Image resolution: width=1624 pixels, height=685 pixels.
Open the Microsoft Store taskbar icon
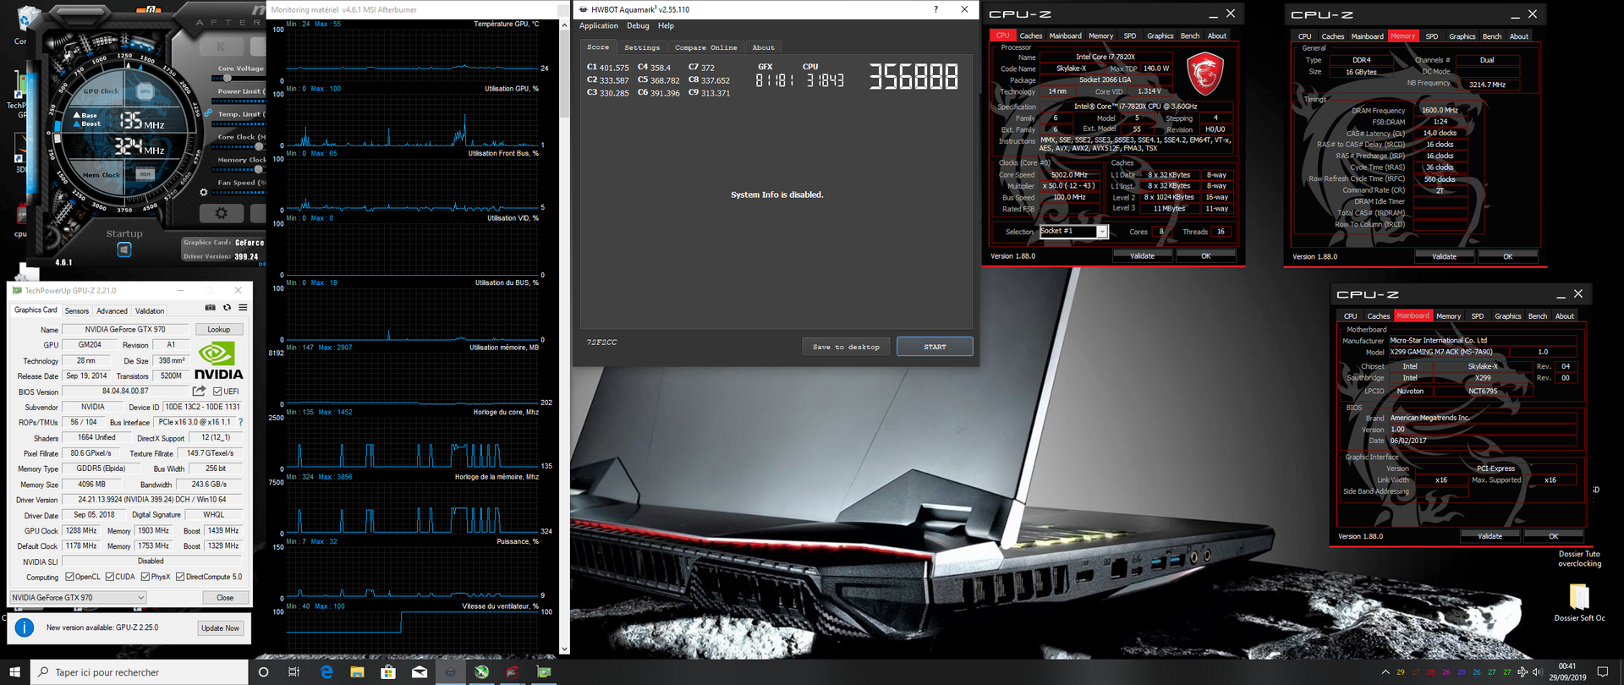coord(388,672)
